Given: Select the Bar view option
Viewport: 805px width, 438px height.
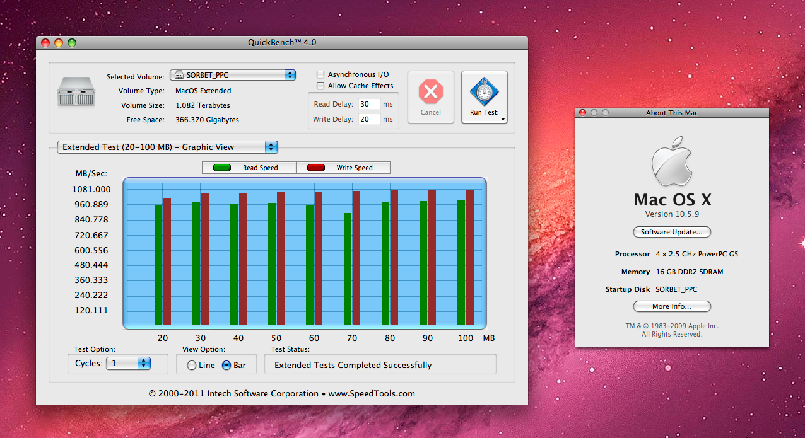Looking at the screenshot, I should 226,365.
